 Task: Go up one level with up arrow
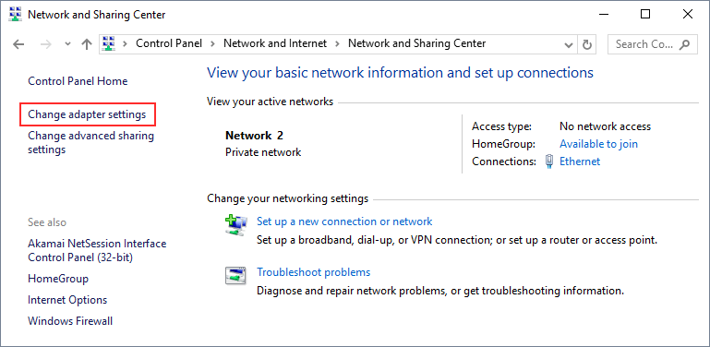[x=87, y=44]
